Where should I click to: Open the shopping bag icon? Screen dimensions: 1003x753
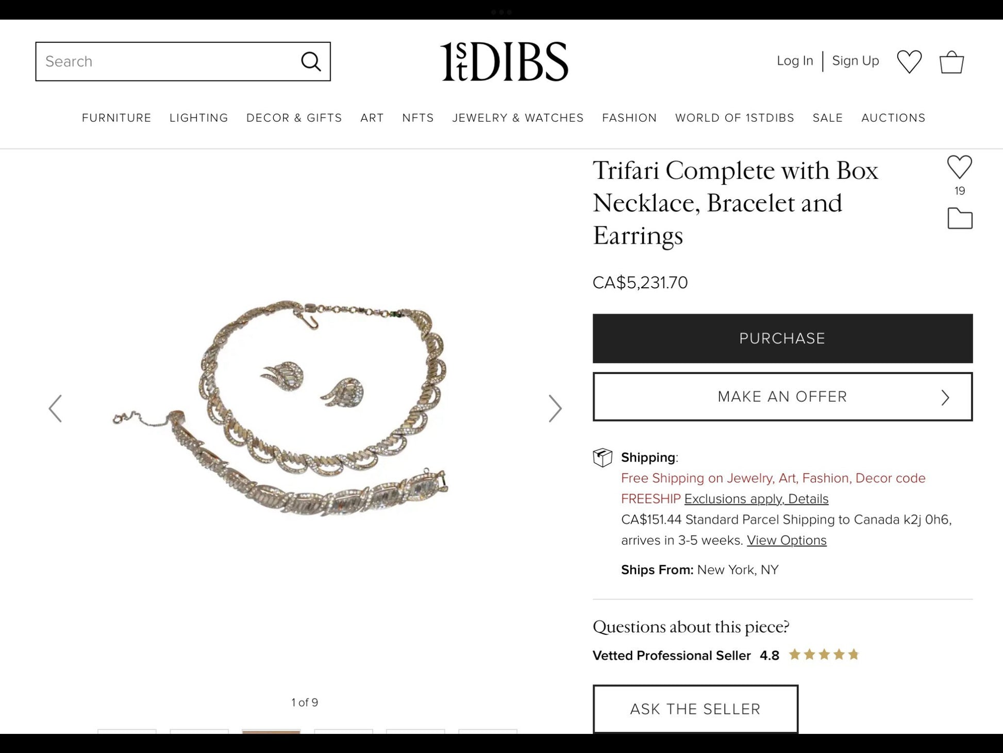[951, 62]
